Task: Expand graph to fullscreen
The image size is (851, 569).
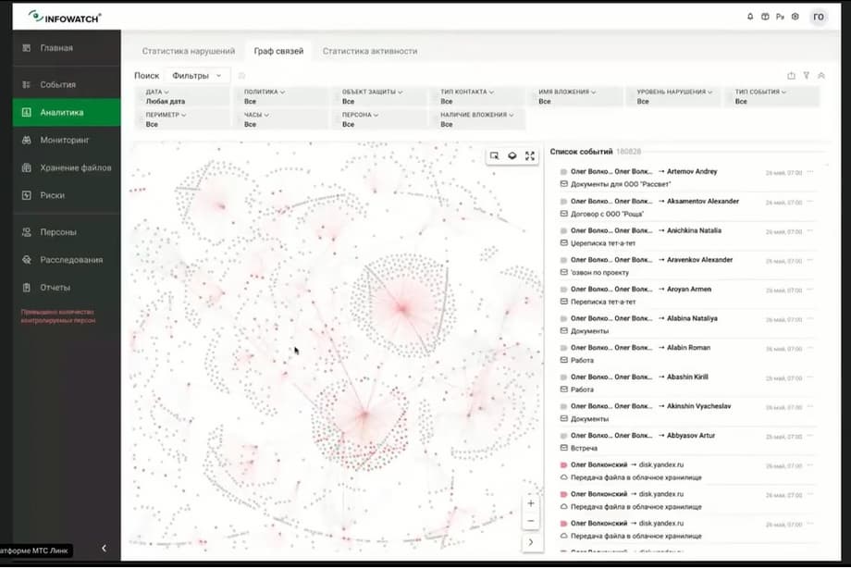Action: [x=530, y=155]
